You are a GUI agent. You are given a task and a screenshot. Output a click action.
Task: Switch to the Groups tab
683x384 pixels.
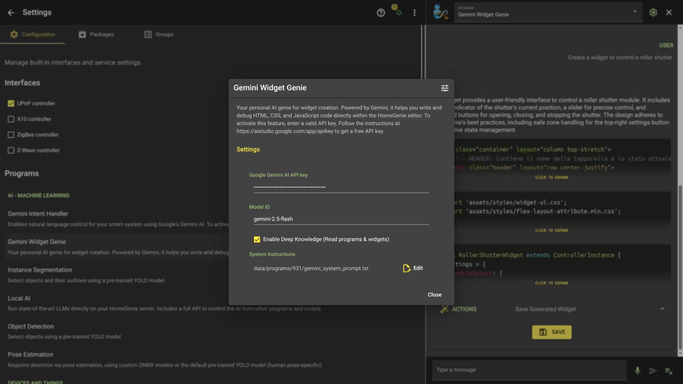coord(159,35)
